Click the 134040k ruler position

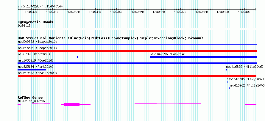tap(244, 12)
